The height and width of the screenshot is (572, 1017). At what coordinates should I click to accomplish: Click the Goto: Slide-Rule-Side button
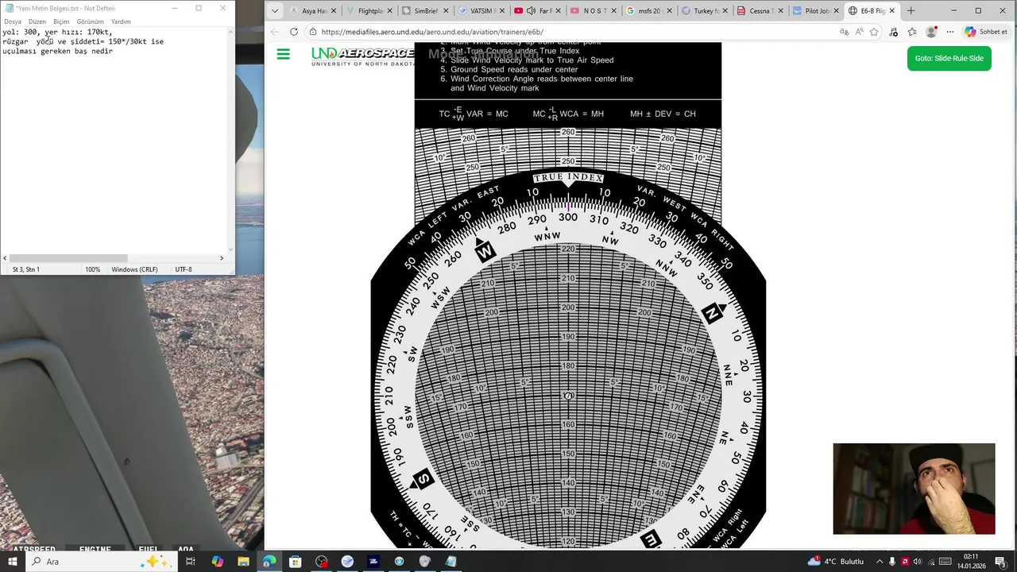point(949,58)
